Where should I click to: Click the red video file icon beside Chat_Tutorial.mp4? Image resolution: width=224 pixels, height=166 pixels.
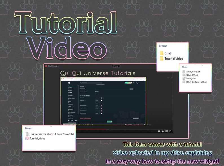[x=46, y=66]
